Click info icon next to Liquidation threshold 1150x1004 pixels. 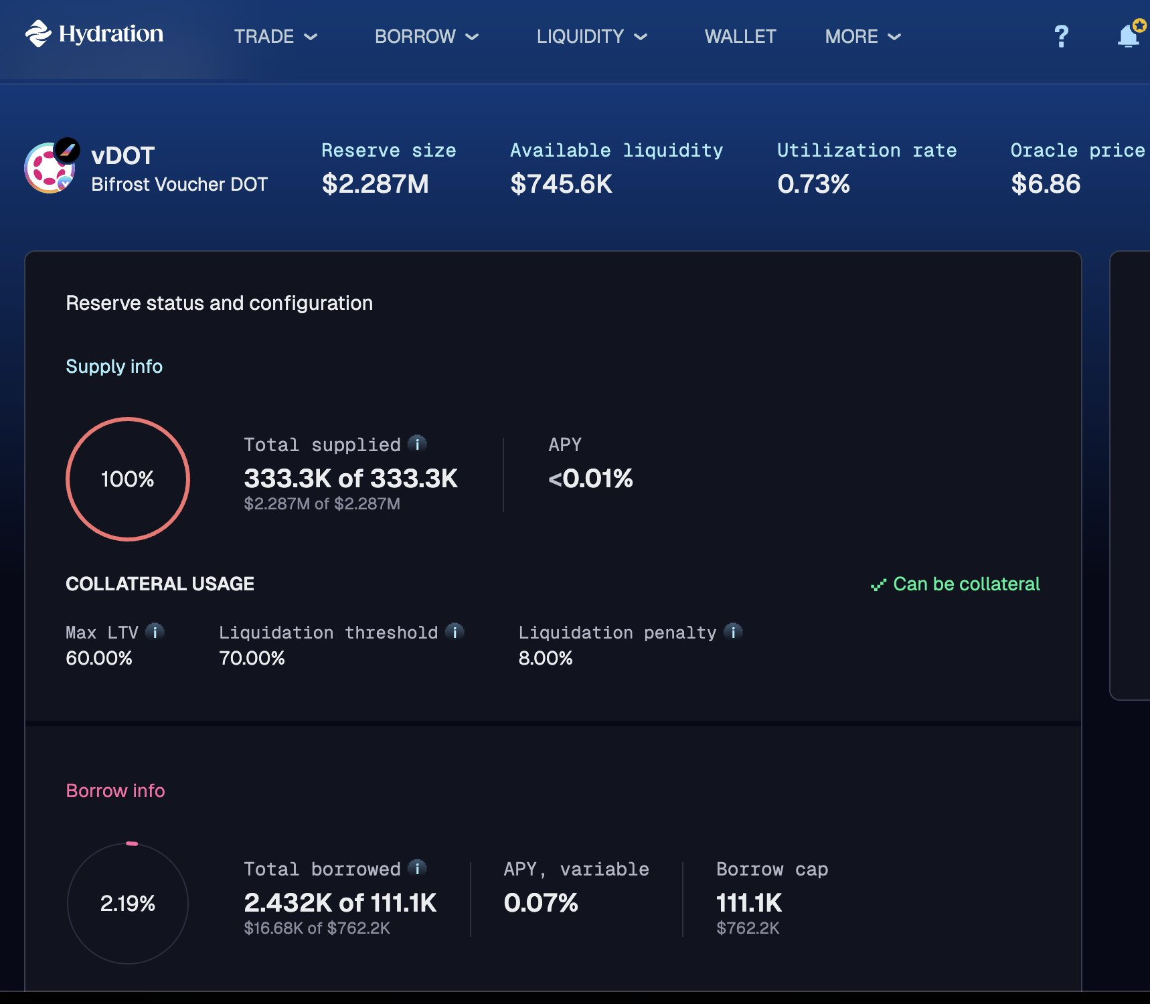pyautogui.click(x=455, y=631)
